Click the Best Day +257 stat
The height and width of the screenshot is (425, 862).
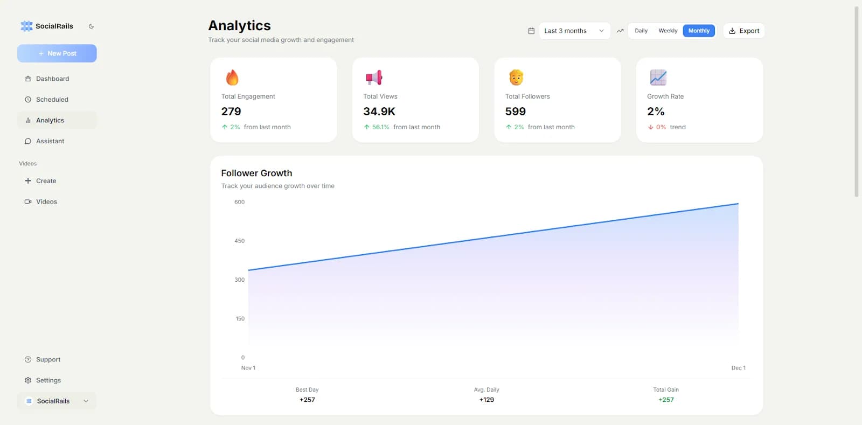307,395
